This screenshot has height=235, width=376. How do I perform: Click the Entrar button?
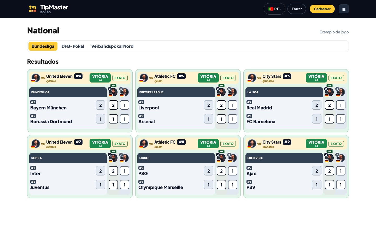(x=297, y=9)
